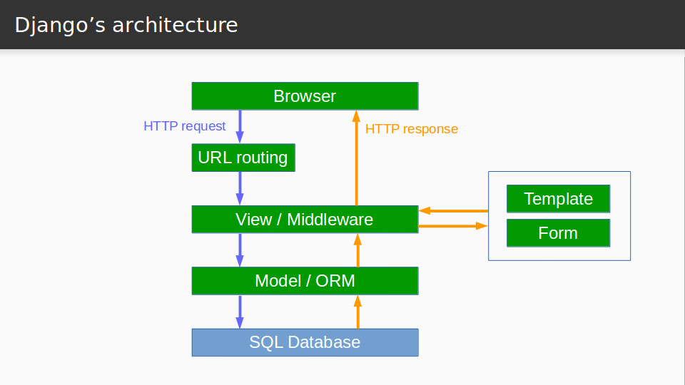Click orange left-pointing arrow into View / Middleware
685x385 pixels.
[x=454, y=211]
